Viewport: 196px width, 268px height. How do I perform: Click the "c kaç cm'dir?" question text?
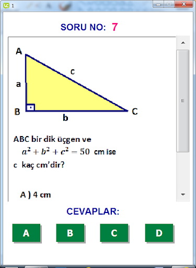(x=39, y=165)
